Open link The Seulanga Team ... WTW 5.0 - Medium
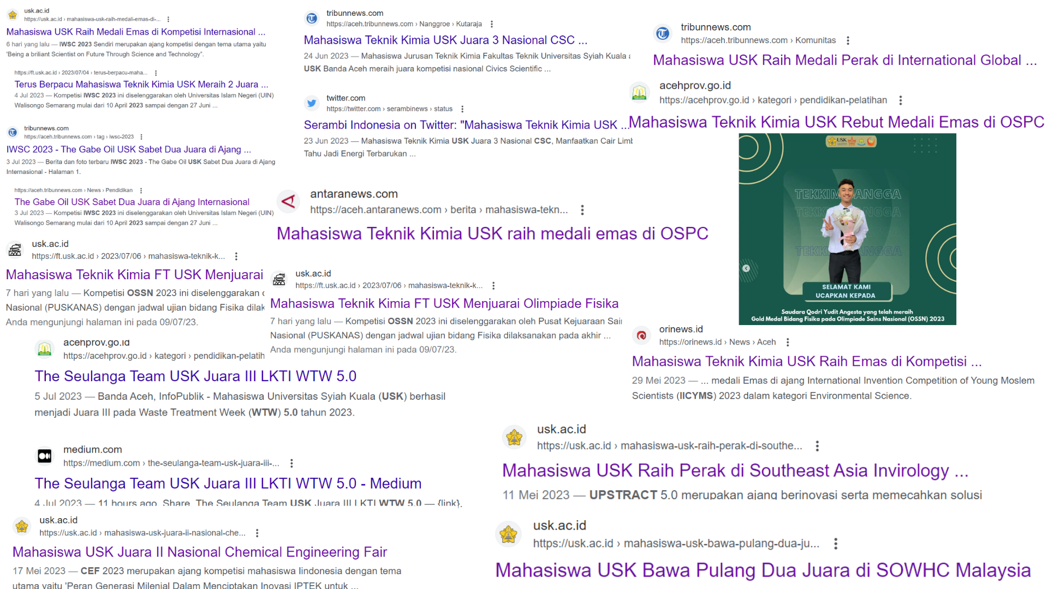This screenshot has height=589, width=1048. (228, 484)
